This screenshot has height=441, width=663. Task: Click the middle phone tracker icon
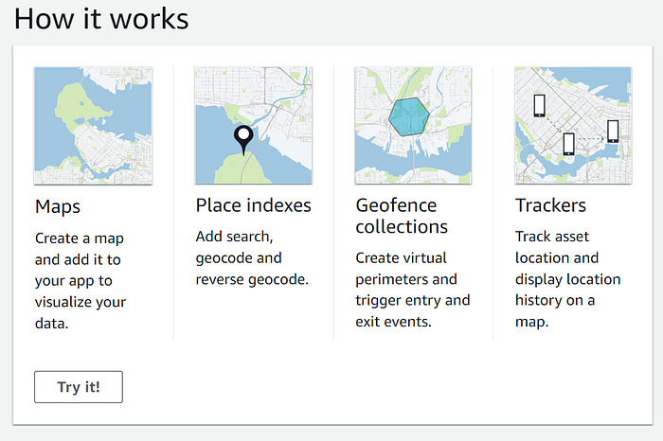(568, 144)
